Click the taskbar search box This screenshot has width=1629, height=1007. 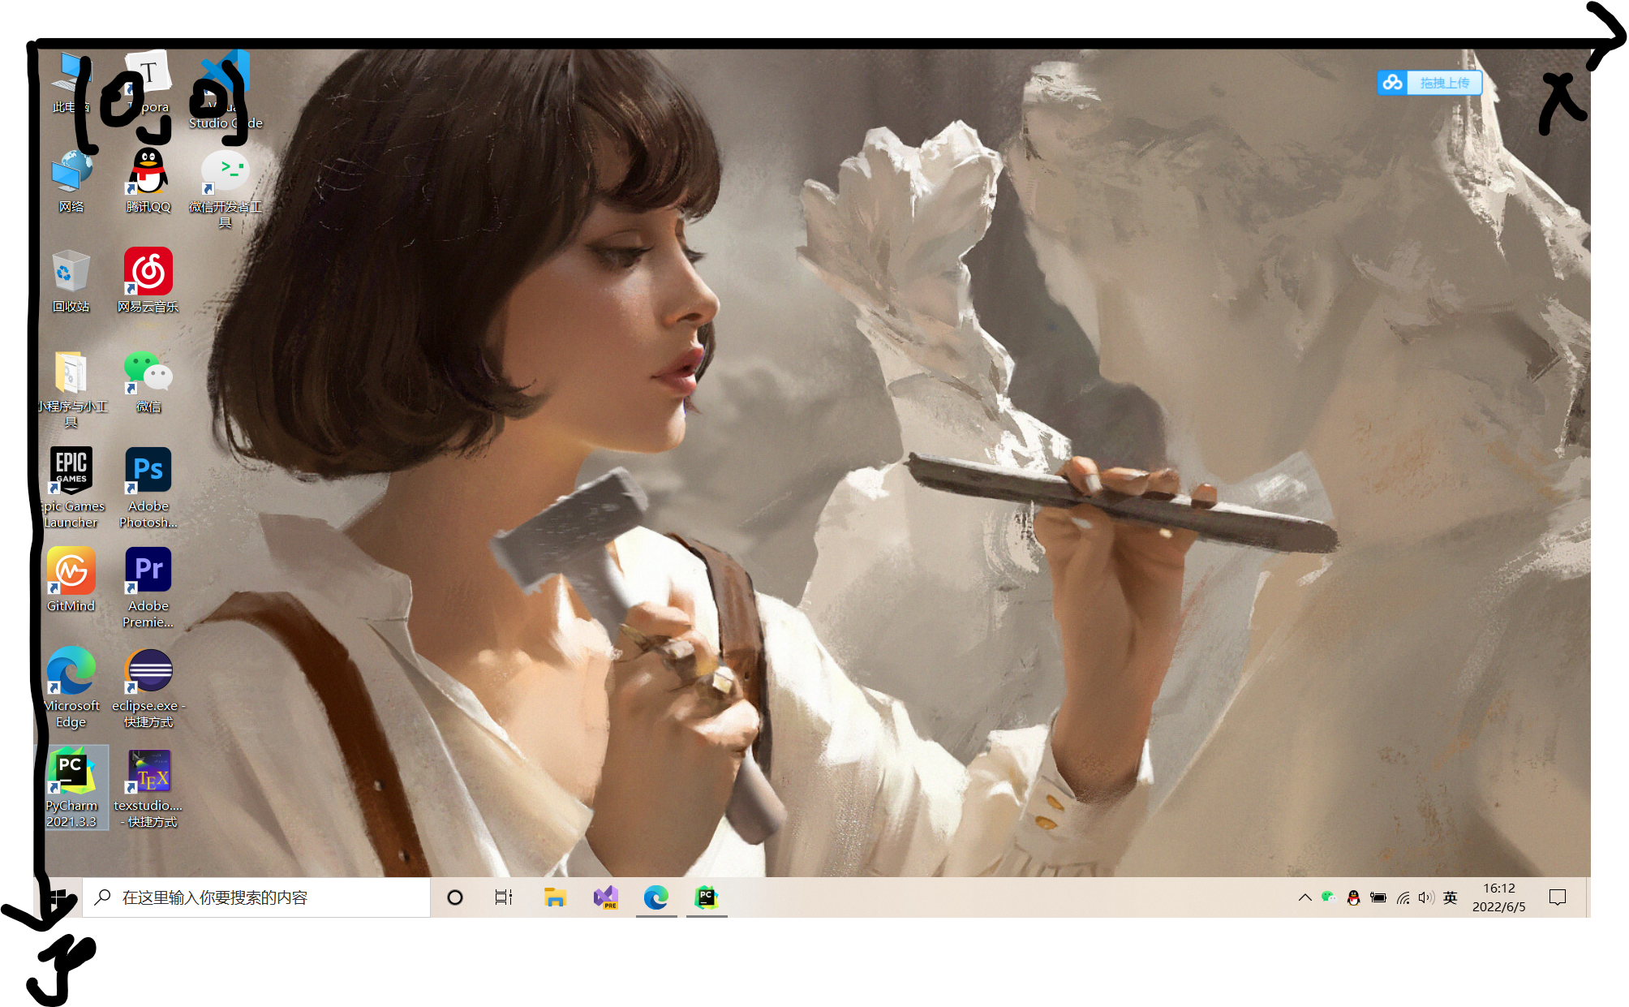point(256,897)
